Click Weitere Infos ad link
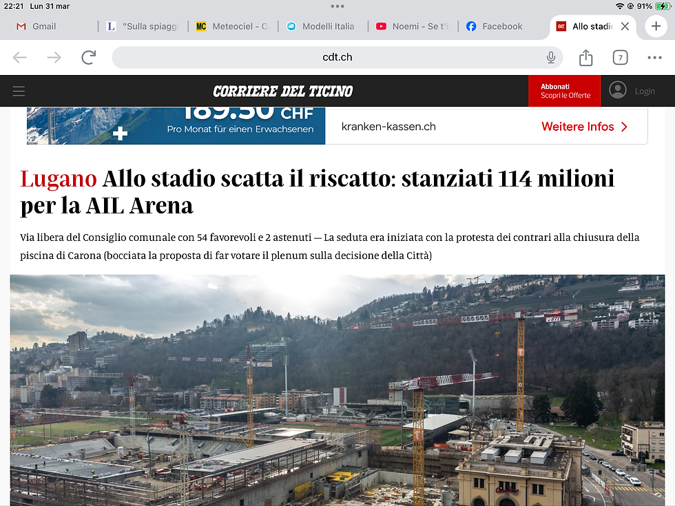The height and width of the screenshot is (506, 675). [584, 127]
